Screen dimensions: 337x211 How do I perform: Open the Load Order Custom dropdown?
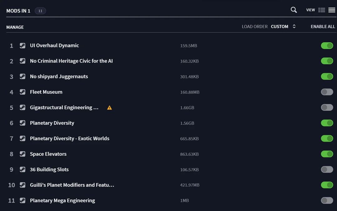click(279, 26)
